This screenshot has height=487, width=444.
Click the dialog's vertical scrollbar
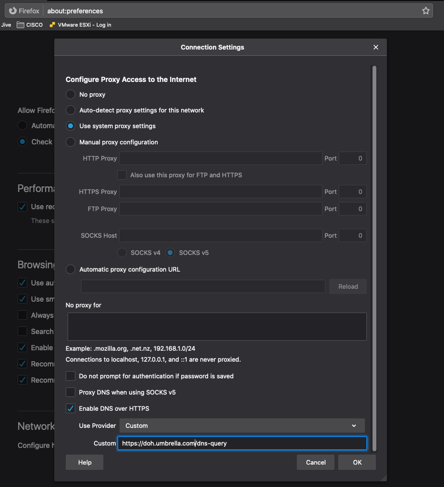[374, 258]
